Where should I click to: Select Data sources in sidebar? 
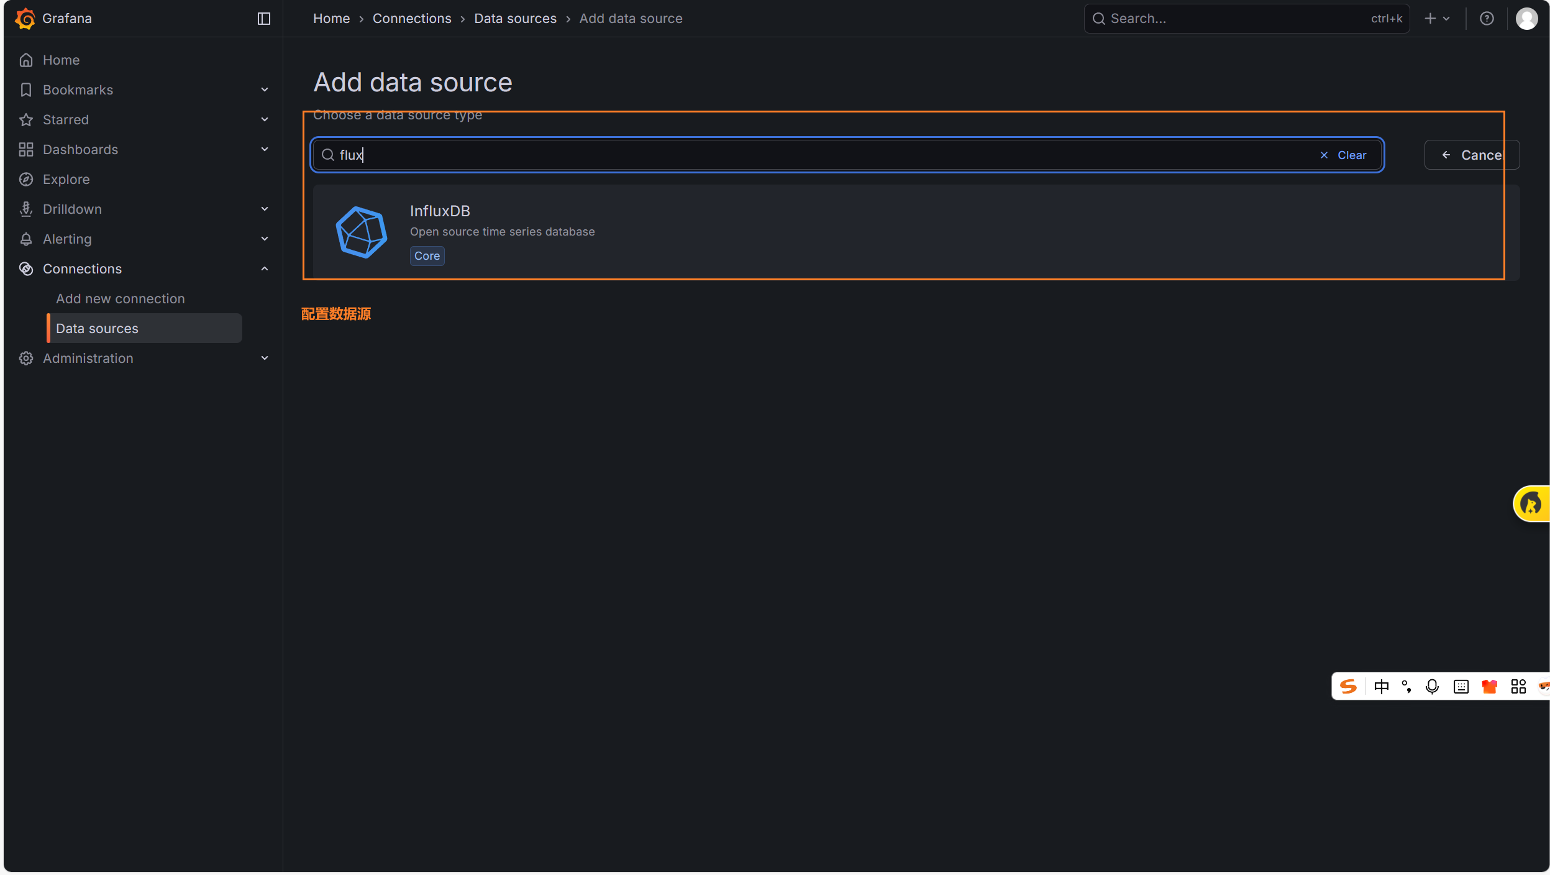pos(98,329)
